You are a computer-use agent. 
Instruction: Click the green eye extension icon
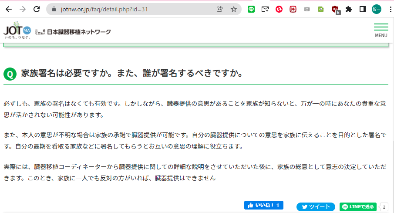[x=321, y=9]
